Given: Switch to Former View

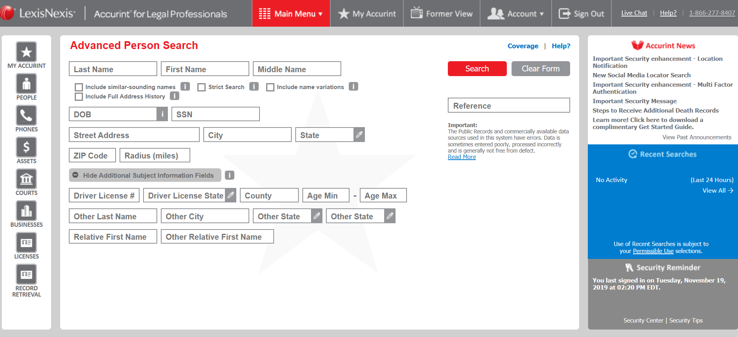Looking at the screenshot, I should [x=442, y=14].
